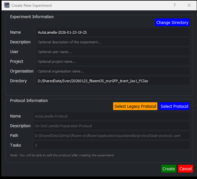The height and width of the screenshot is (179, 197).
Task: Select the Project name input field
Action: 112,62
